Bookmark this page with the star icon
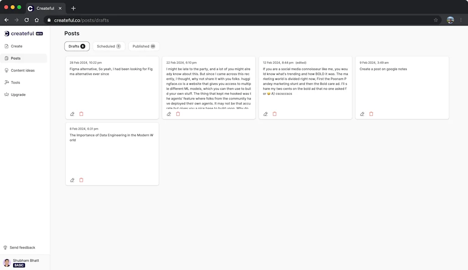The width and height of the screenshot is (468, 270). click(x=436, y=20)
